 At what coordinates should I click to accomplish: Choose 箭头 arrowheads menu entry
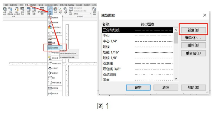55,78
